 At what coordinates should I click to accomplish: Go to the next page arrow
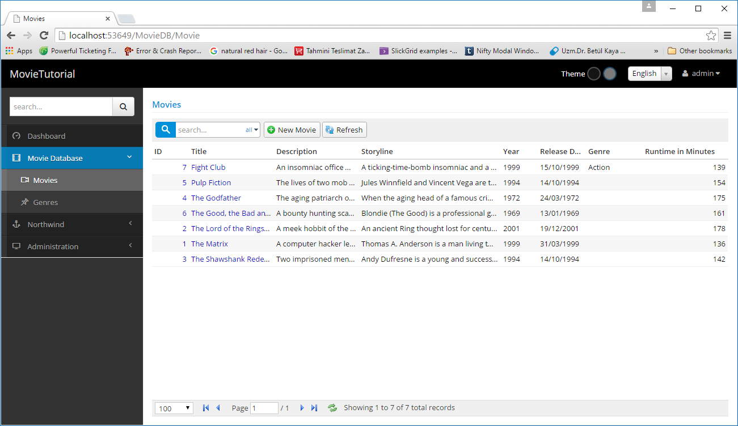pos(302,408)
